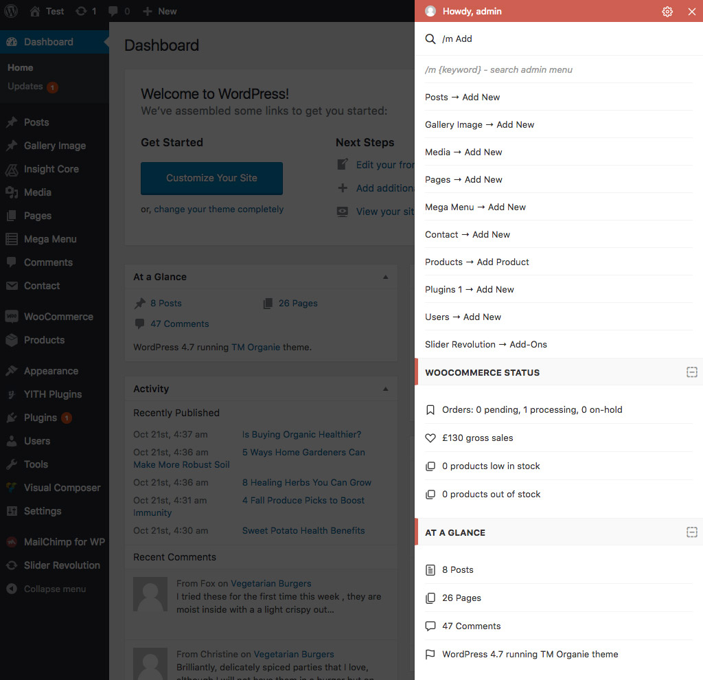Select Gallery Image → Add New result
703x680 pixels.
(x=559, y=125)
